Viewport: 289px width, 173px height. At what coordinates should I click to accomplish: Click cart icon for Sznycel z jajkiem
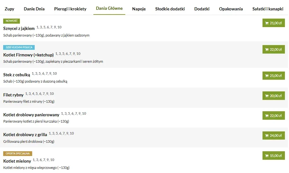coord(267,23)
